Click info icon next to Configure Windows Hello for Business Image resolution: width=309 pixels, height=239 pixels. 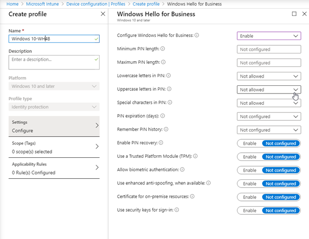(x=197, y=35)
